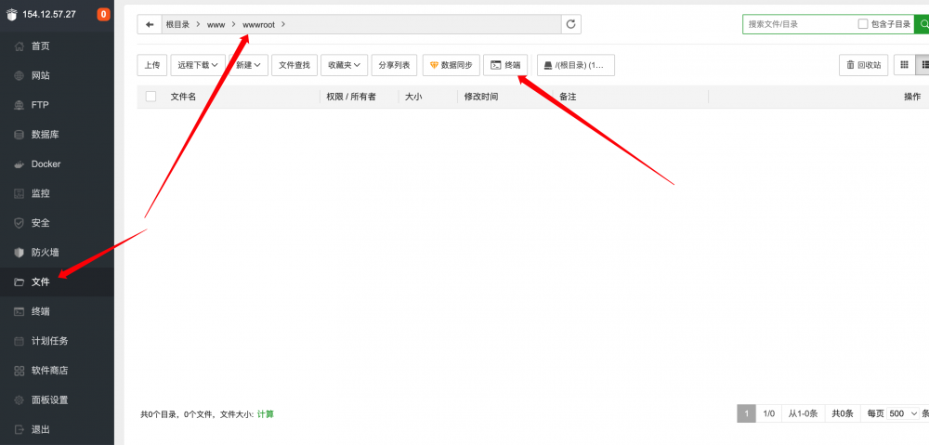The image size is (929, 445).
Task: Open the 防火墙 firewall sidebar item
Action: click(x=45, y=253)
